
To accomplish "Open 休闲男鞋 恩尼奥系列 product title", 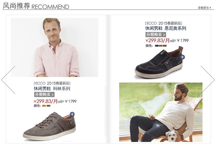I will click(x=166, y=28).
